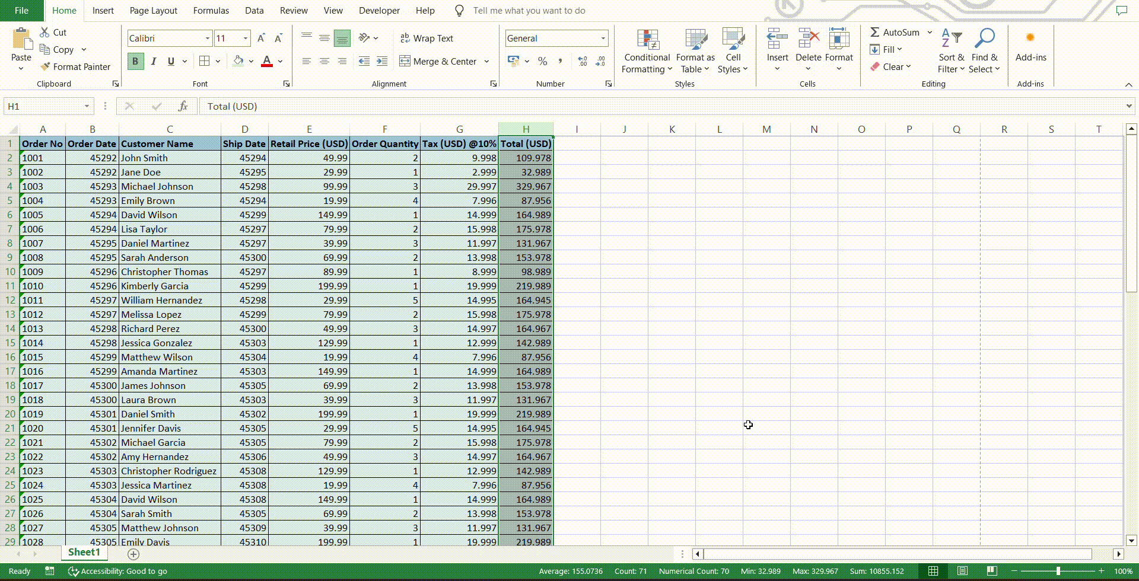Align text to the left
The image size is (1139, 581).
tap(307, 61)
